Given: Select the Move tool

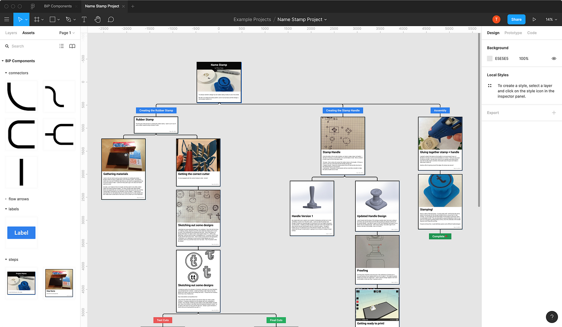Looking at the screenshot, I should 20,19.
